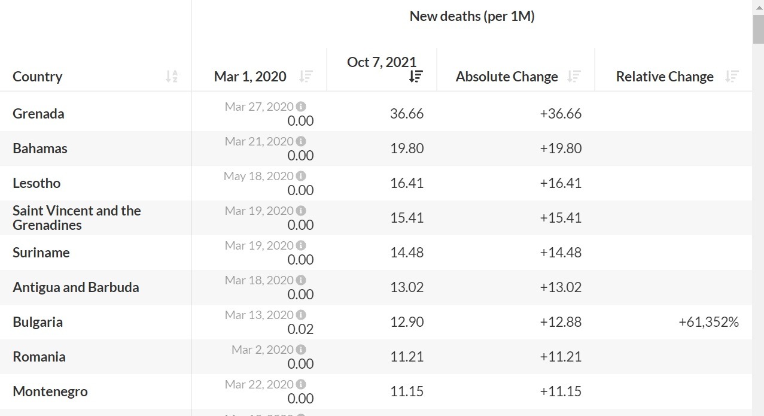Click info icon beside Bulgaria's Mar 13, 2020
Screen dimensions: 764x416
301,315
